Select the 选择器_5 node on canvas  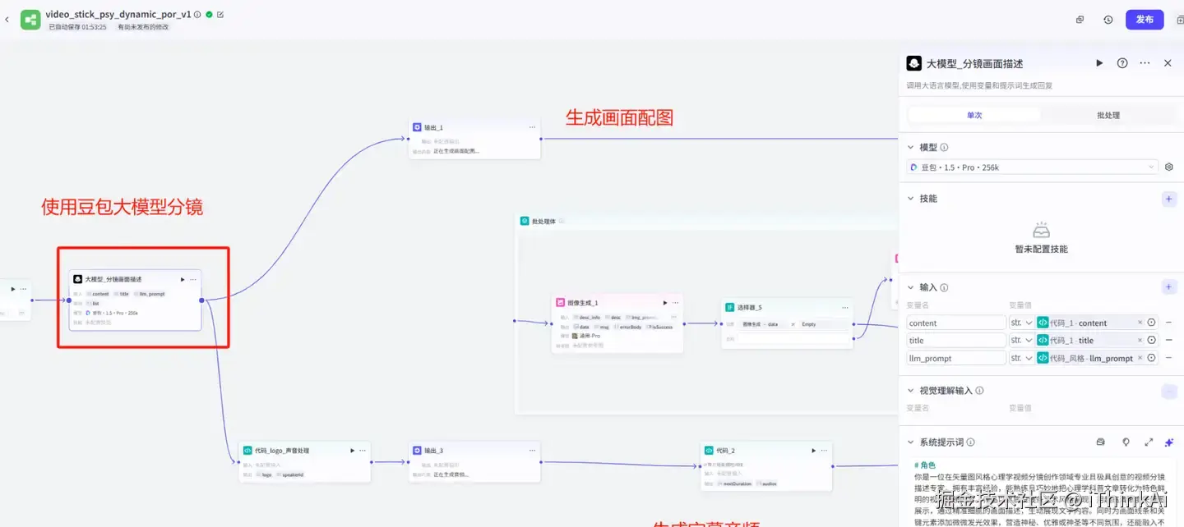787,323
